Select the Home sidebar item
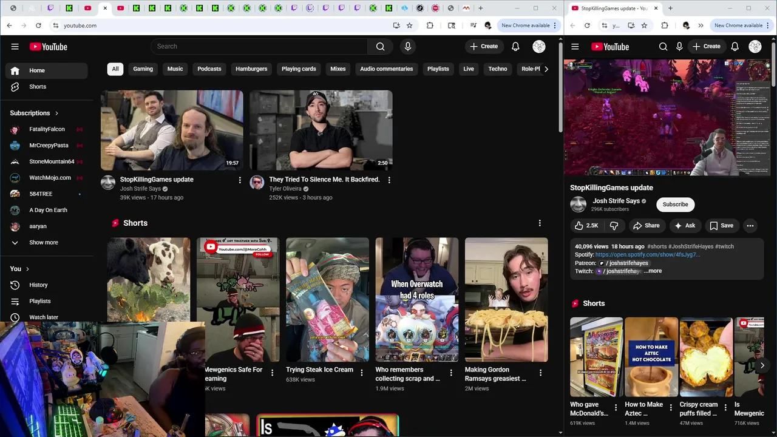 47,70
